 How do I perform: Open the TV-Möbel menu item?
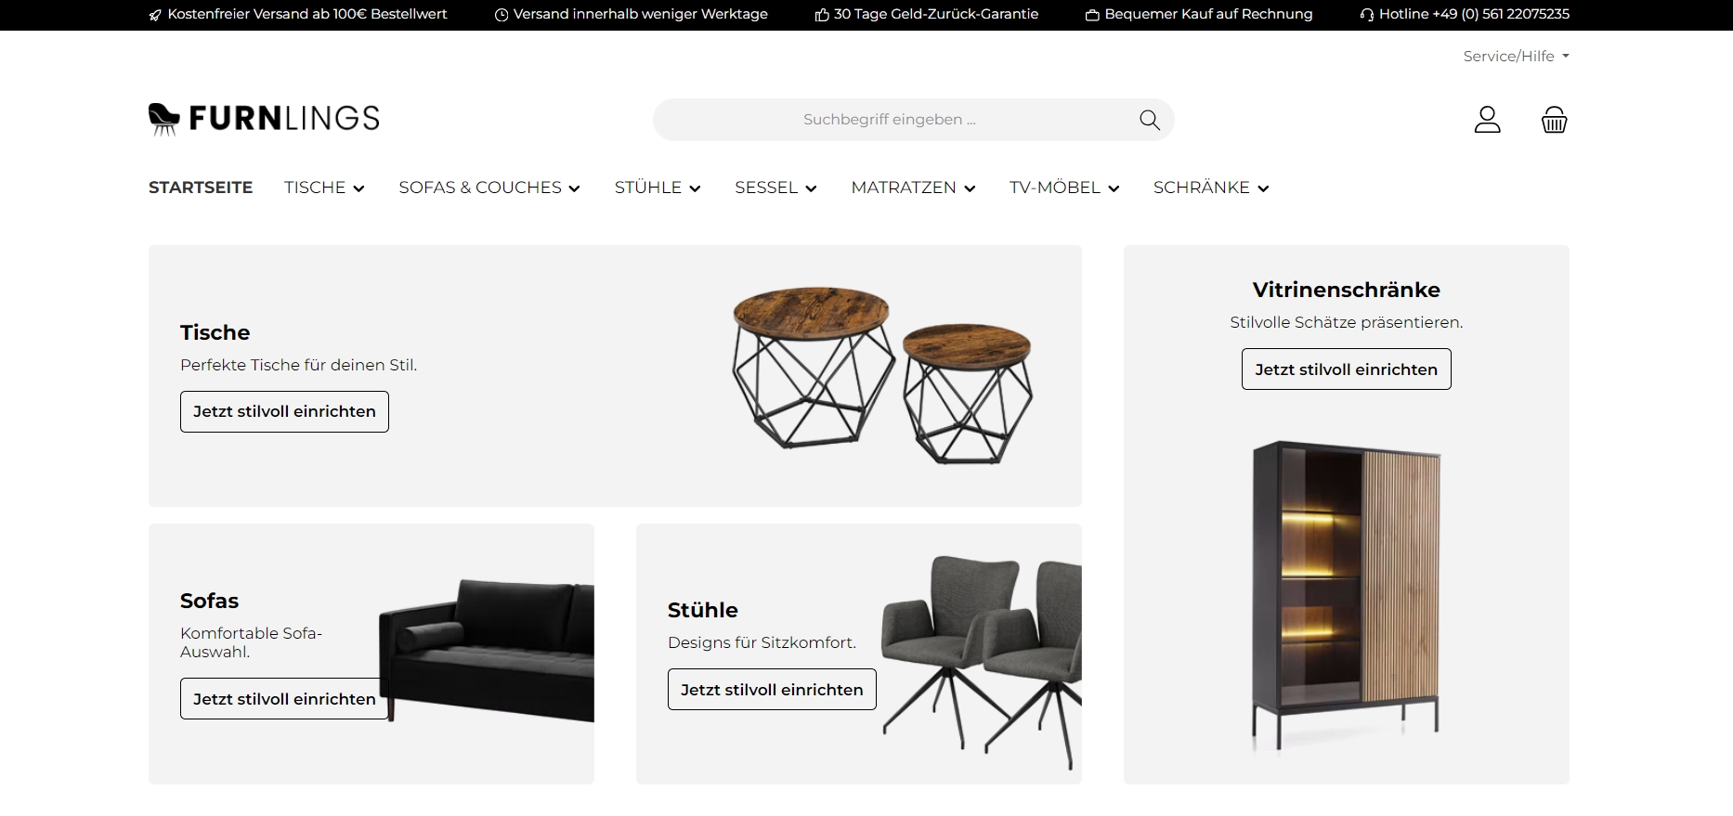pos(1064,188)
